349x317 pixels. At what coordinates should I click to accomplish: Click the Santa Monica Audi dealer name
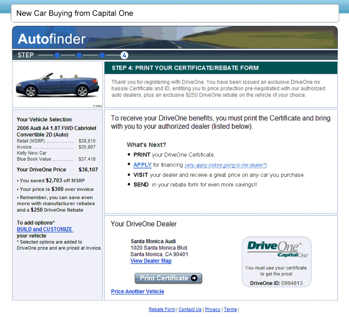[153, 242]
